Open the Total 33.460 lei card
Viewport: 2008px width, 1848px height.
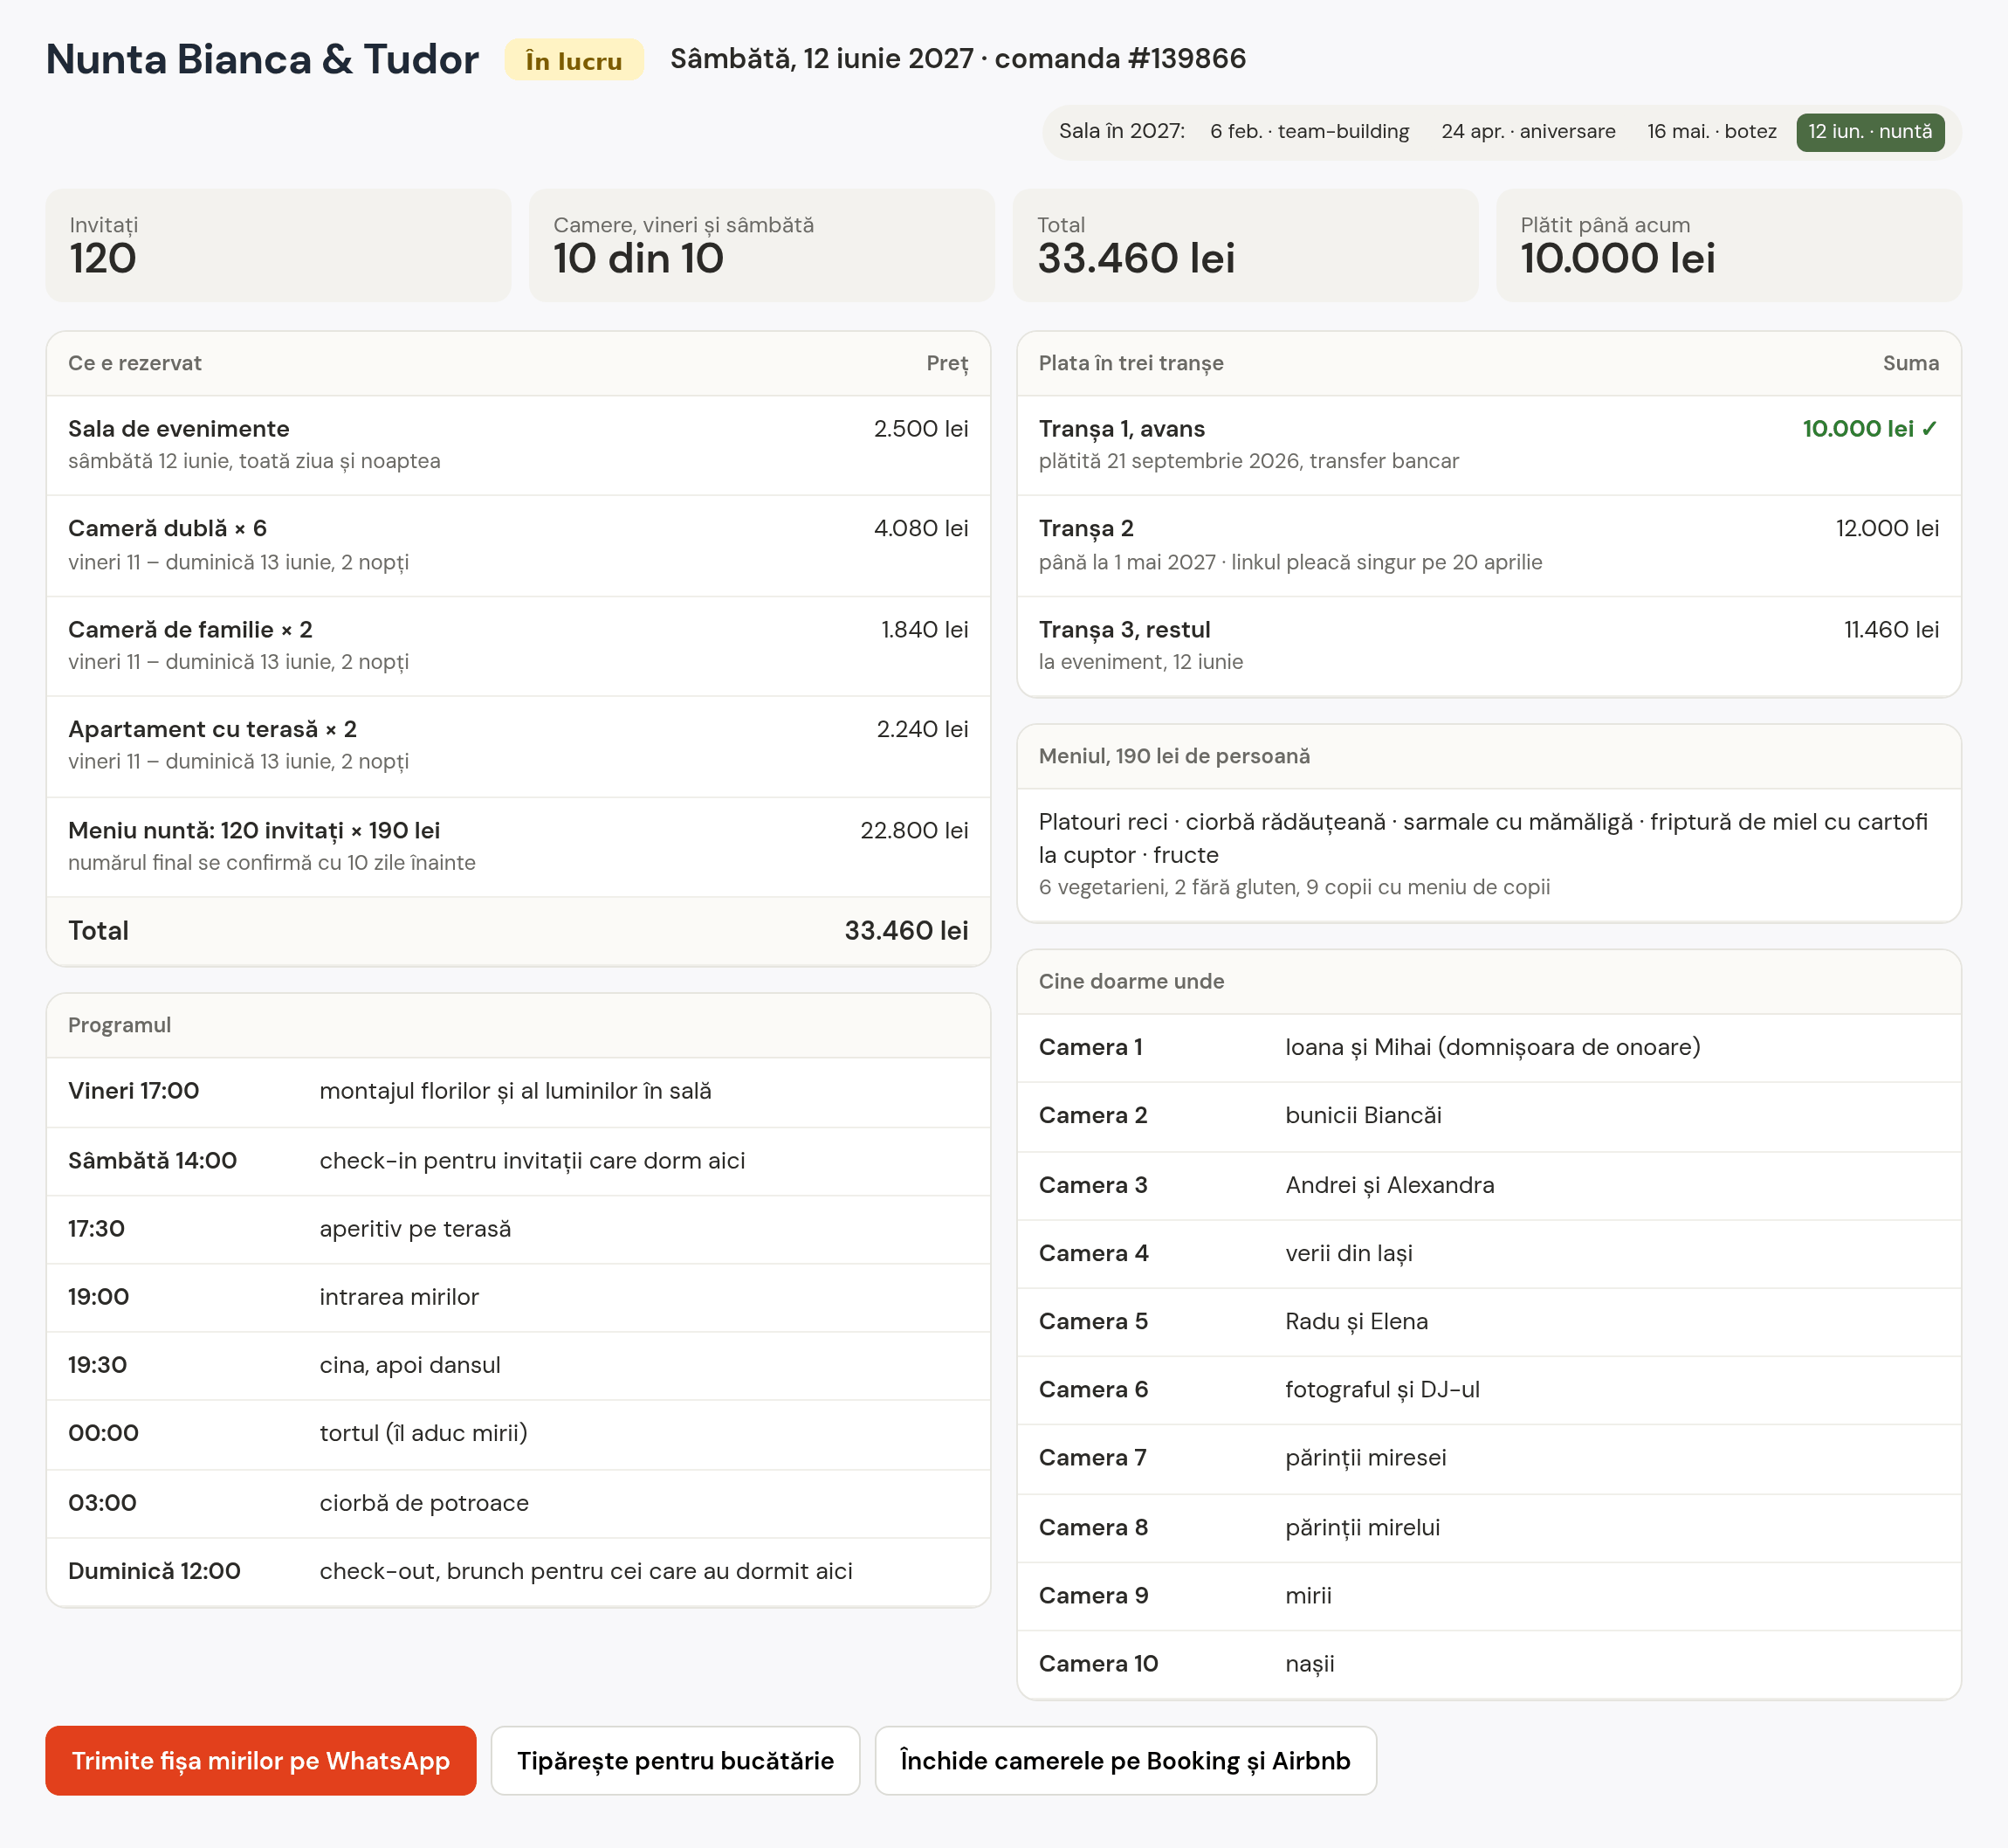click(x=1245, y=245)
